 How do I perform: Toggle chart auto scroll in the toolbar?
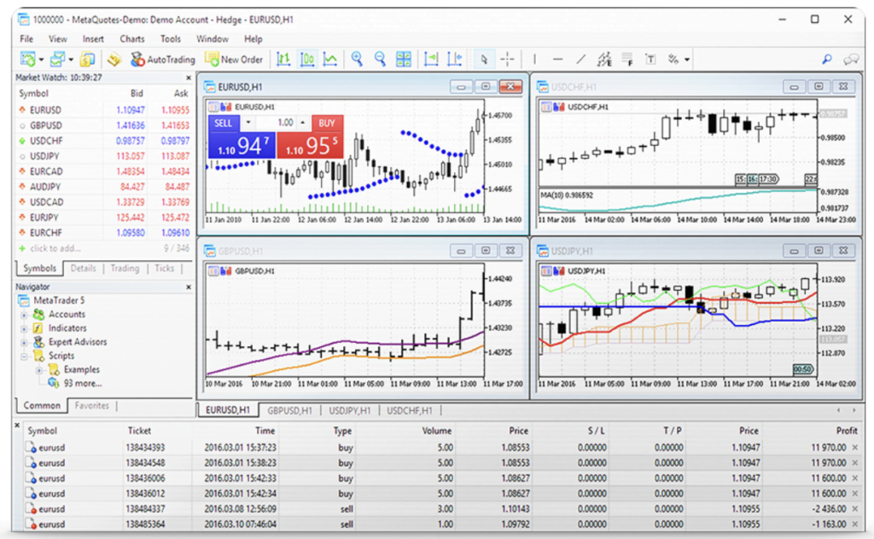(x=431, y=59)
